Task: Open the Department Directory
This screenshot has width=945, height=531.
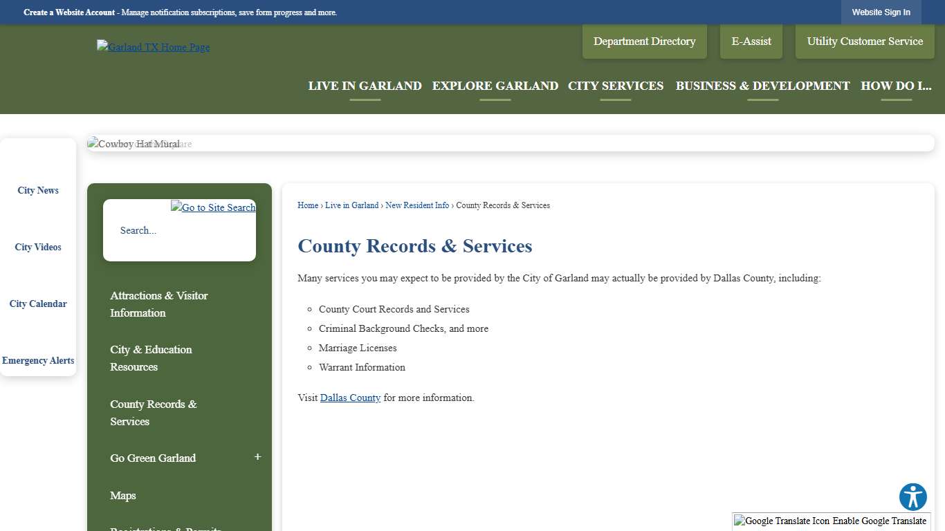Action: point(644,41)
